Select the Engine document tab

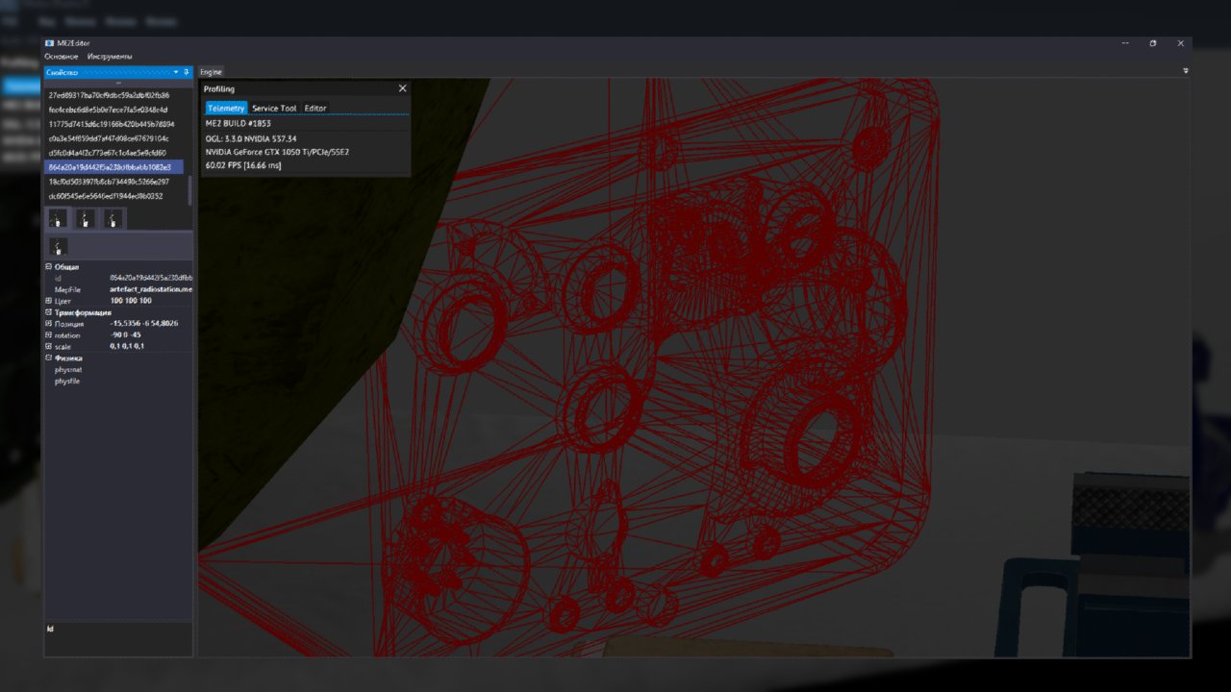[x=211, y=72]
